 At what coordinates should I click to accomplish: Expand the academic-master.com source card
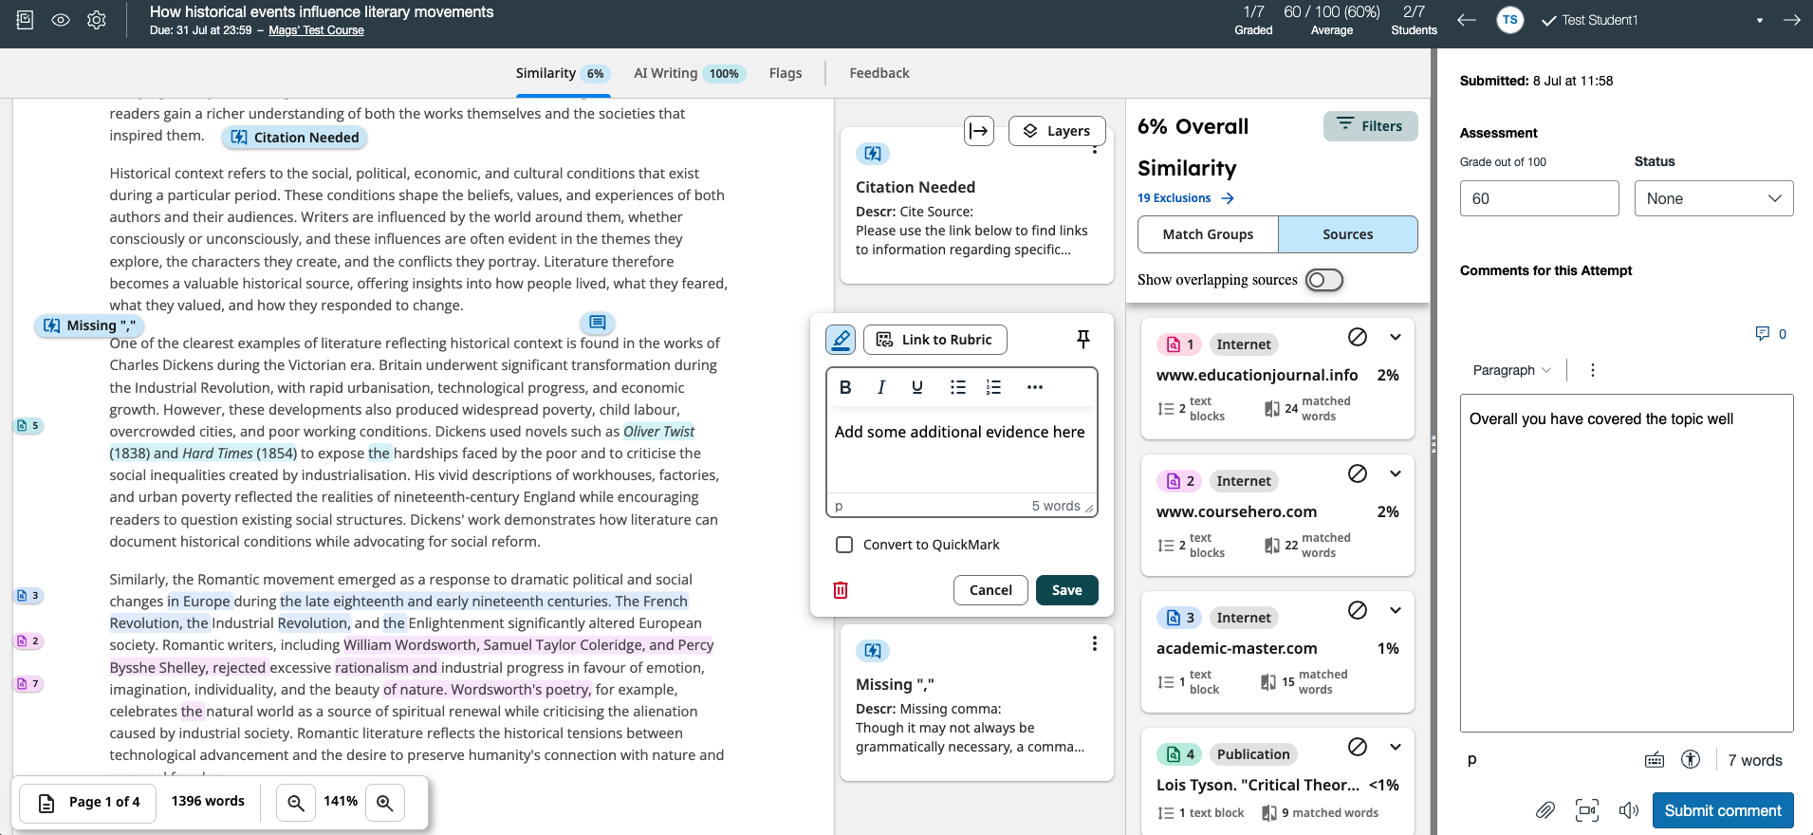click(1396, 610)
